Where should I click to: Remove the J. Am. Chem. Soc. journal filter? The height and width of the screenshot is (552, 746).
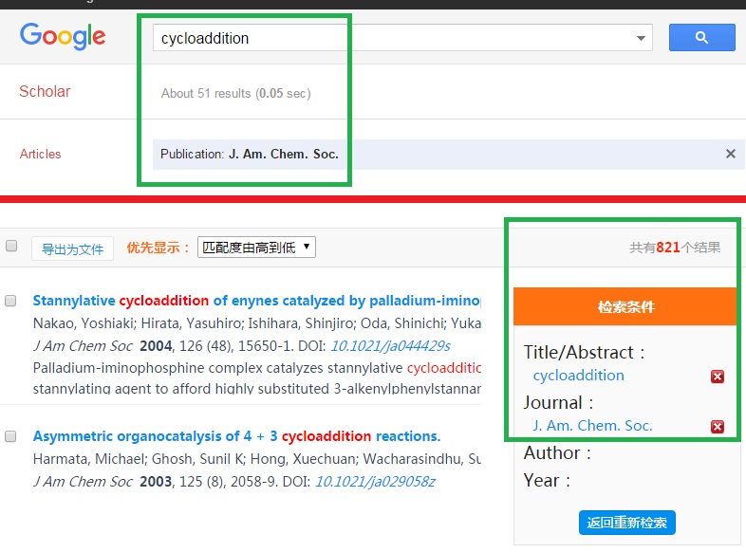click(718, 427)
